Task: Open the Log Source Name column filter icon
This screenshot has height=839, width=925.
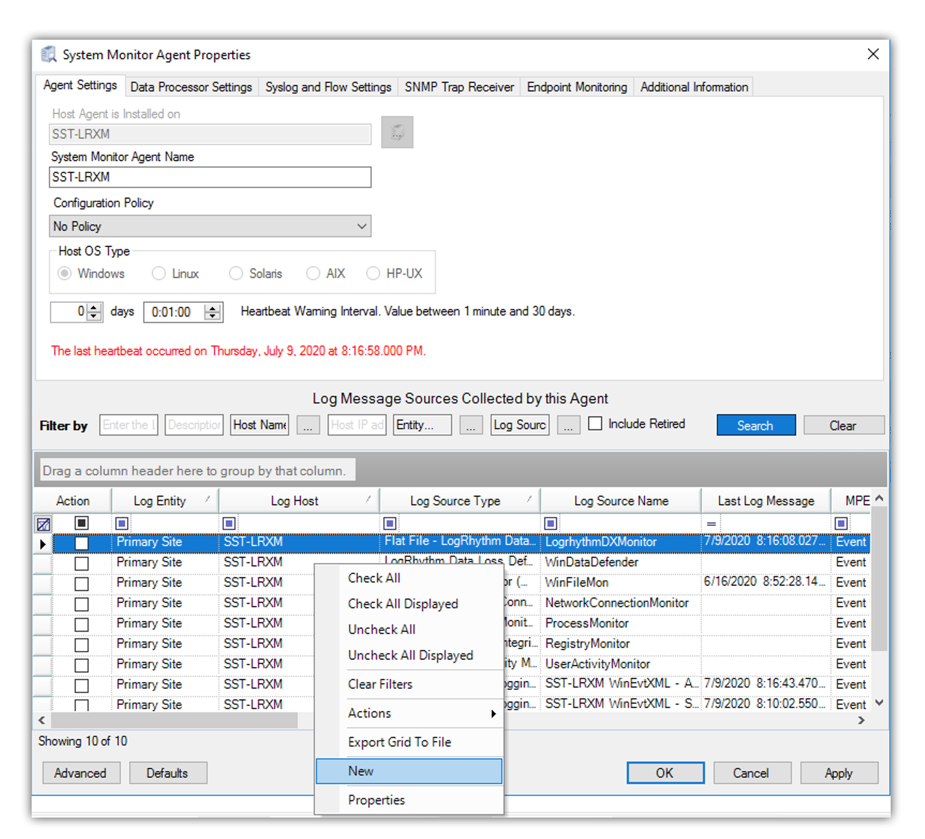Action: [x=551, y=523]
